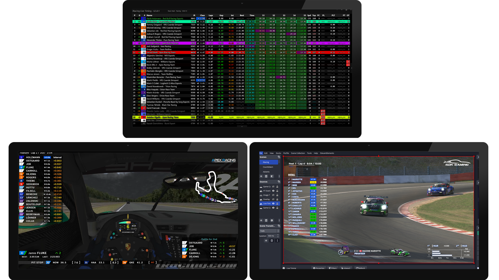Expand the right-edge chevron of Live Timing
Viewport: 499px width, 280px height.
tap(351, 68)
